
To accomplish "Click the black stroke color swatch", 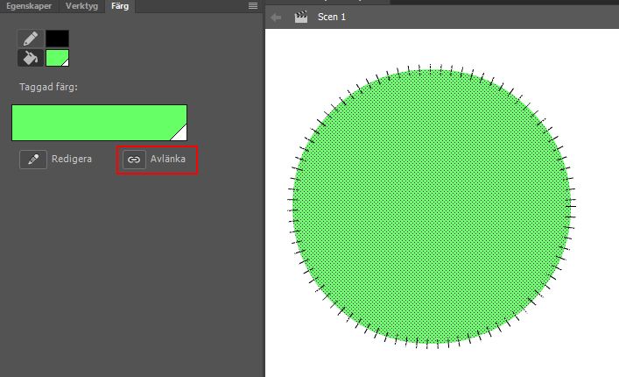I will point(57,39).
